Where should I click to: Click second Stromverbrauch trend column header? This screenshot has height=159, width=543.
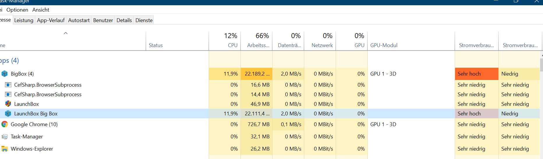(520, 41)
